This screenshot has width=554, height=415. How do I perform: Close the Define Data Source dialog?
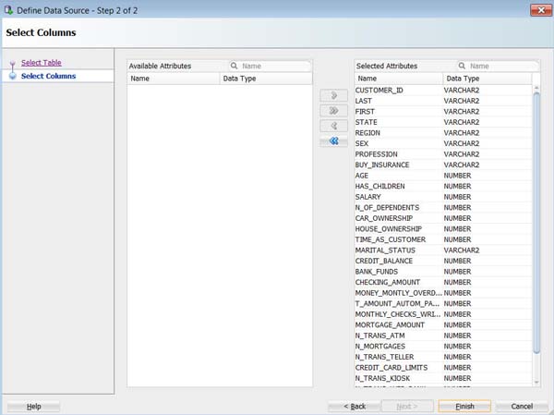[x=540, y=10]
